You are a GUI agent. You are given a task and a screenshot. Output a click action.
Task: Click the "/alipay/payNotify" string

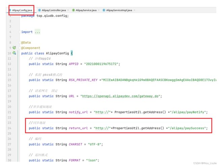188,112
